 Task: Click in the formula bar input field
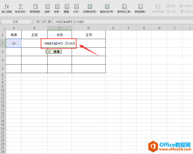click(123, 22)
